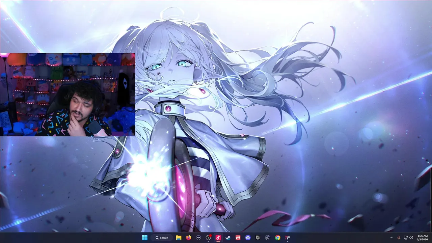Open the dark circular app icon before Chrome

268,238
